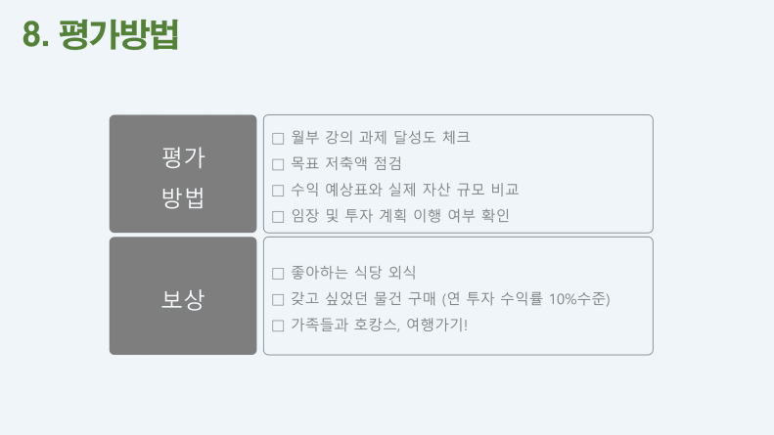The width and height of the screenshot is (774, 435).
Task: Select the gray 보상 label box
Action: click(x=183, y=296)
